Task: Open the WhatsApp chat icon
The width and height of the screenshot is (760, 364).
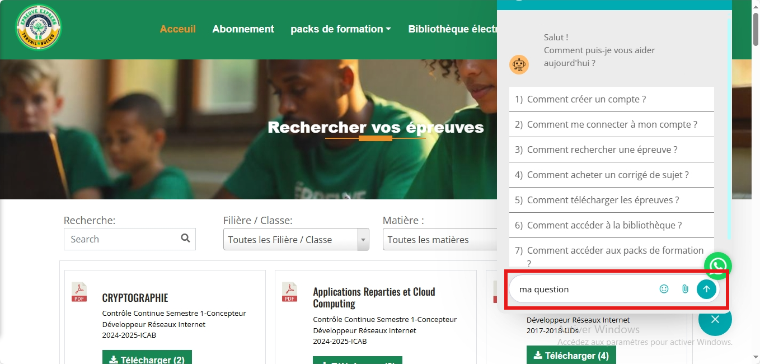Action: pyautogui.click(x=717, y=265)
